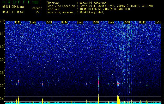This screenshot has width=164, height=104.
Task: Click the 0547 time marker
Action: click(111, 22)
